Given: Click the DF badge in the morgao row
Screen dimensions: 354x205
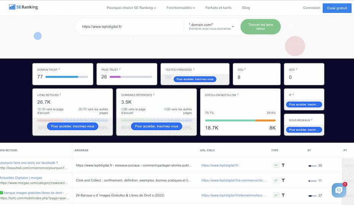Looking at the screenshot, I should tap(276, 180).
